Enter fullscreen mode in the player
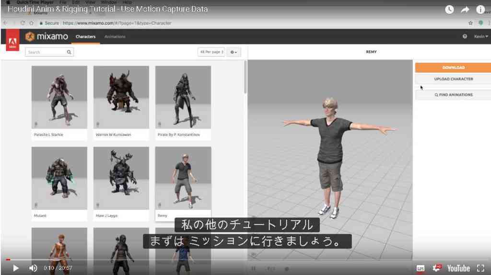This screenshot has height=275, width=491. pos(480,268)
